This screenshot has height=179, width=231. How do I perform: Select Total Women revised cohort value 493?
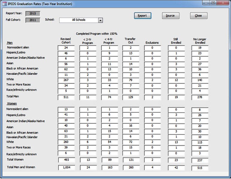coord(67,160)
